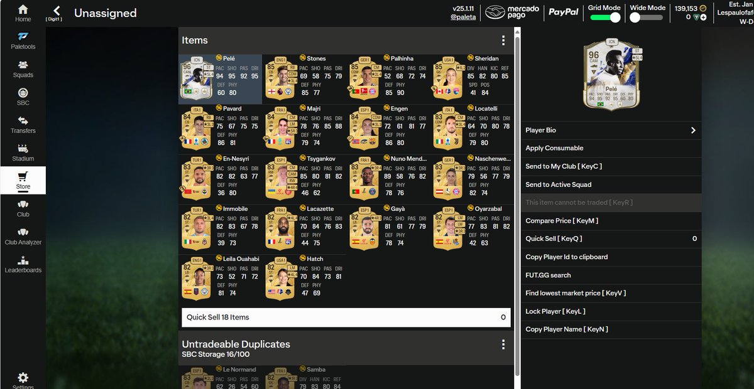Select the Locatelli player card
The width and height of the screenshot is (754, 389).
point(473,129)
